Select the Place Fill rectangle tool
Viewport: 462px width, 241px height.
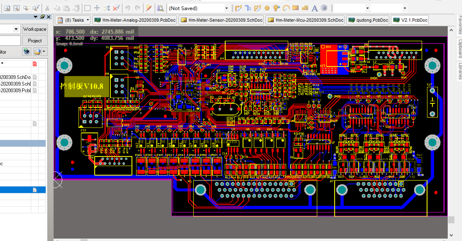click(295, 8)
